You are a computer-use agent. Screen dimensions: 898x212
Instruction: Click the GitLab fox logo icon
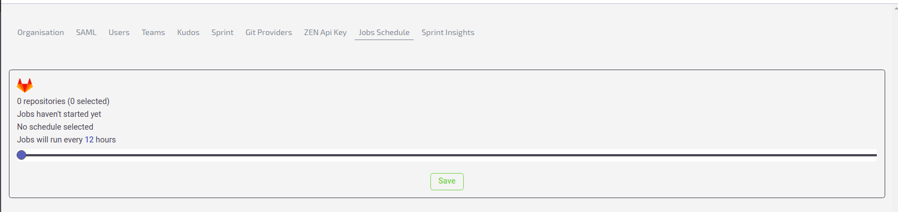[x=25, y=85]
